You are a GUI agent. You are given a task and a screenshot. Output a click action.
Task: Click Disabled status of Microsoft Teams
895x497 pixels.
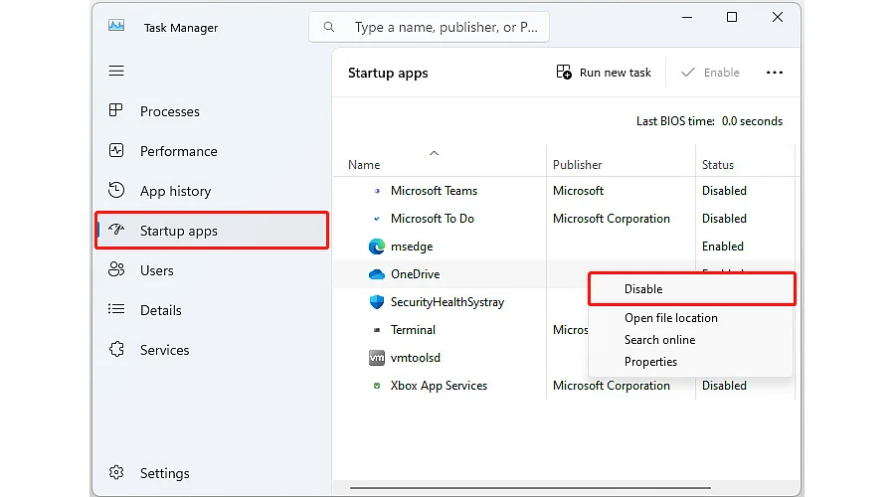pyautogui.click(x=724, y=191)
